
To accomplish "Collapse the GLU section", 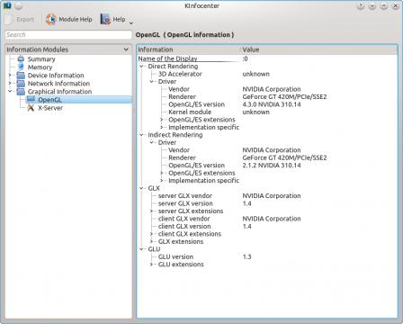I will [x=141, y=249].
